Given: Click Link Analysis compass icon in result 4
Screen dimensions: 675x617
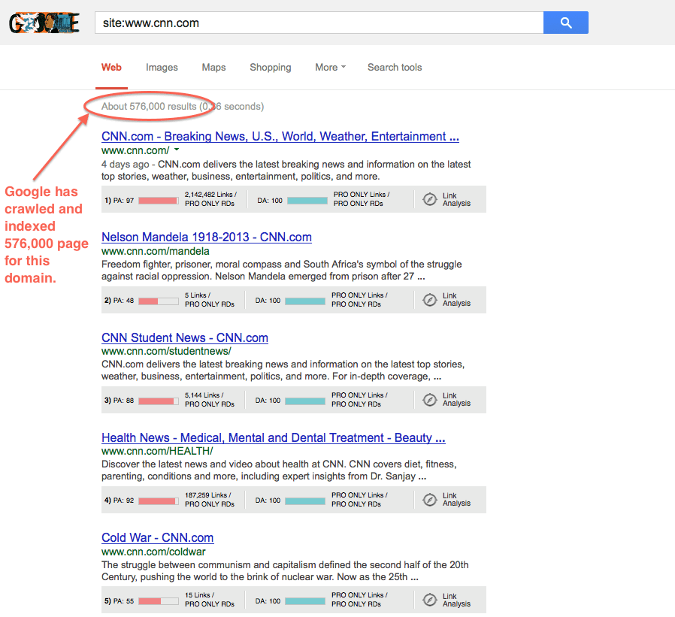Looking at the screenshot, I should 430,500.
